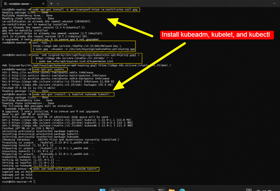Click 'kubeadm set on hold.' line

pyautogui.click(x=18, y=175)
